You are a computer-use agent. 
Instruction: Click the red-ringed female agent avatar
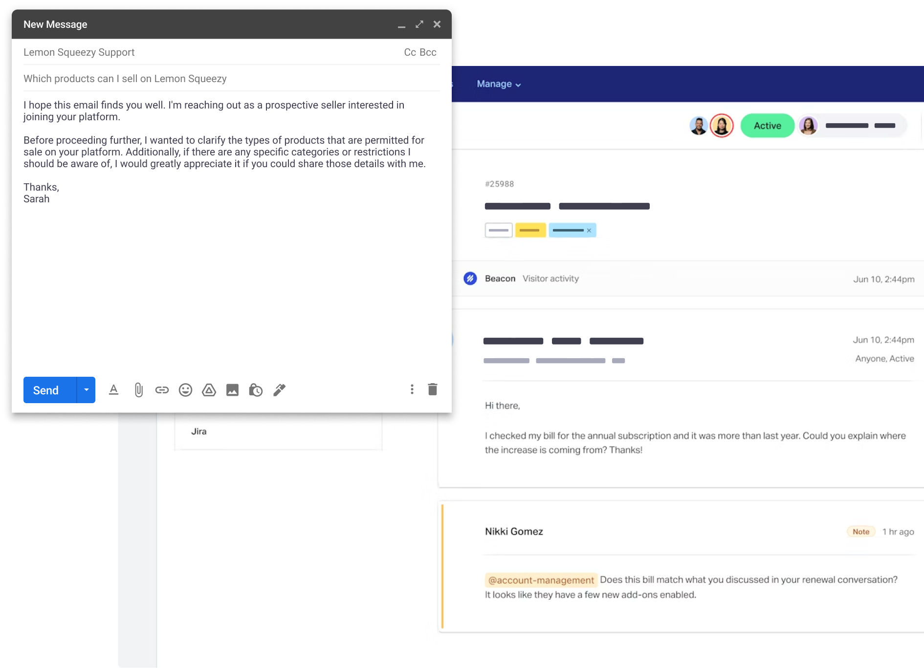[722, 126]
